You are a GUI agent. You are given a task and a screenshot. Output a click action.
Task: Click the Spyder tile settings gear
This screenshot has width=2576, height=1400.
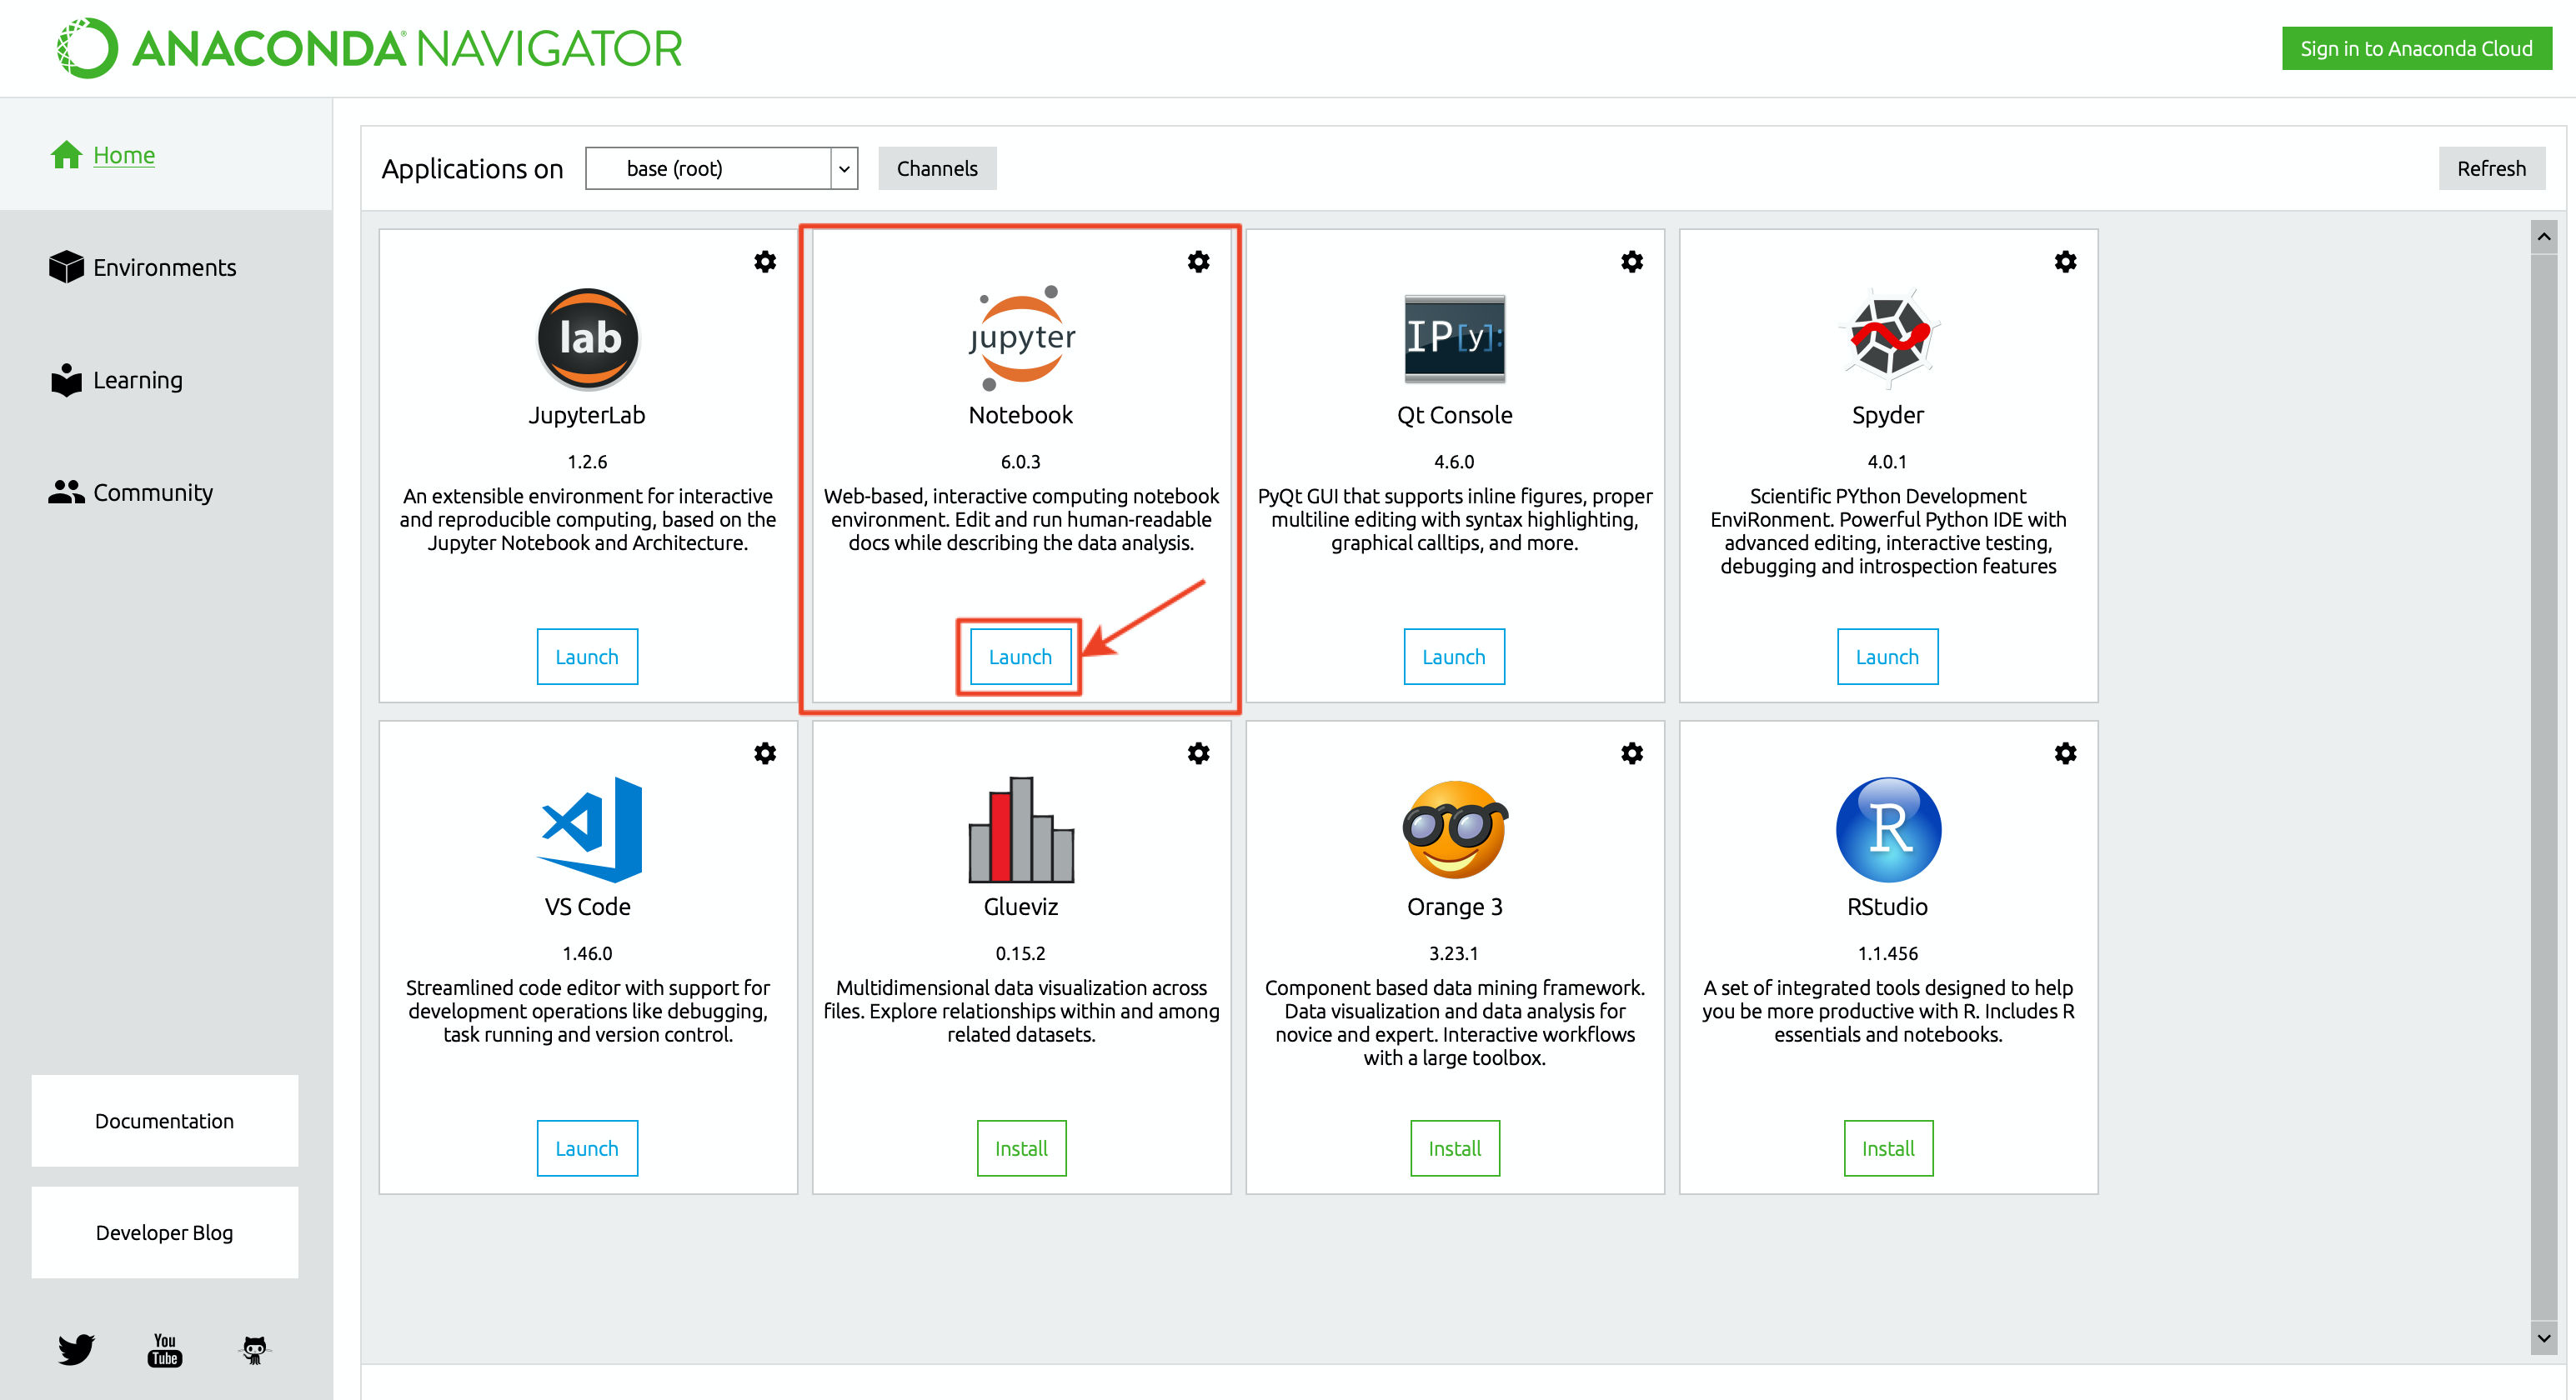coord(2065,262)
